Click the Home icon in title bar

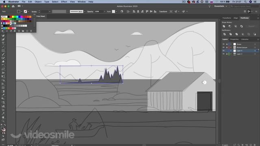[13, 6]
